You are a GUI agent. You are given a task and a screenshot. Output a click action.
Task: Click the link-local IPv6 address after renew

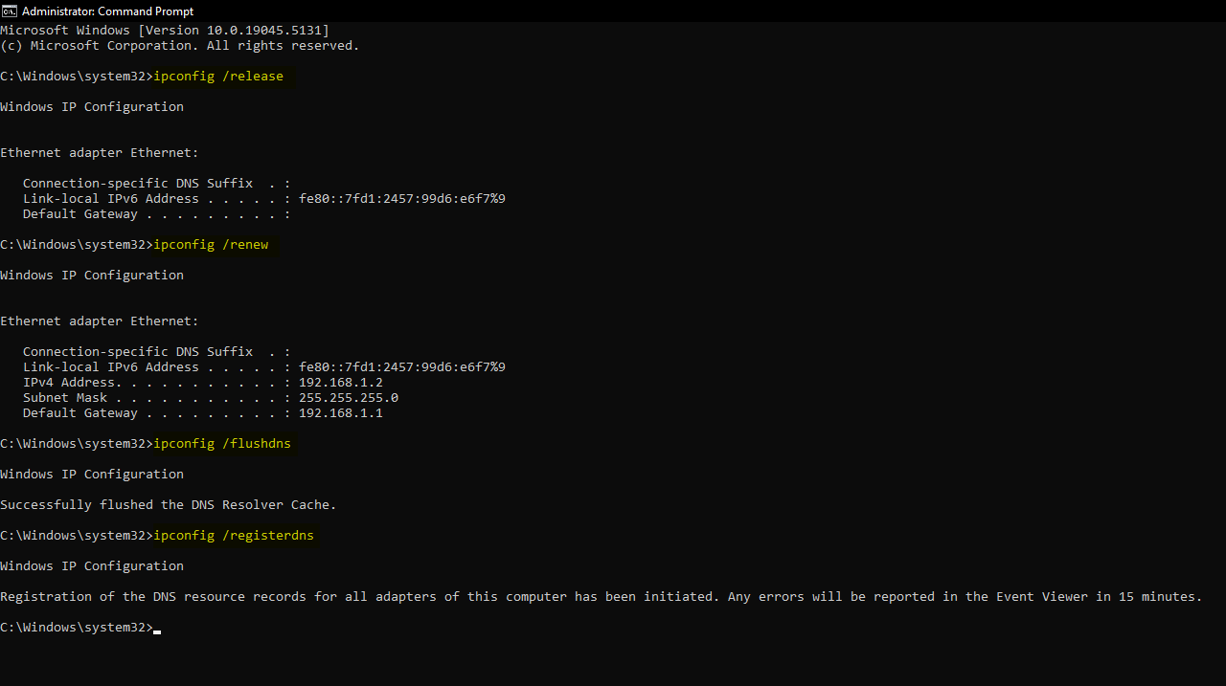coord(401,367)
